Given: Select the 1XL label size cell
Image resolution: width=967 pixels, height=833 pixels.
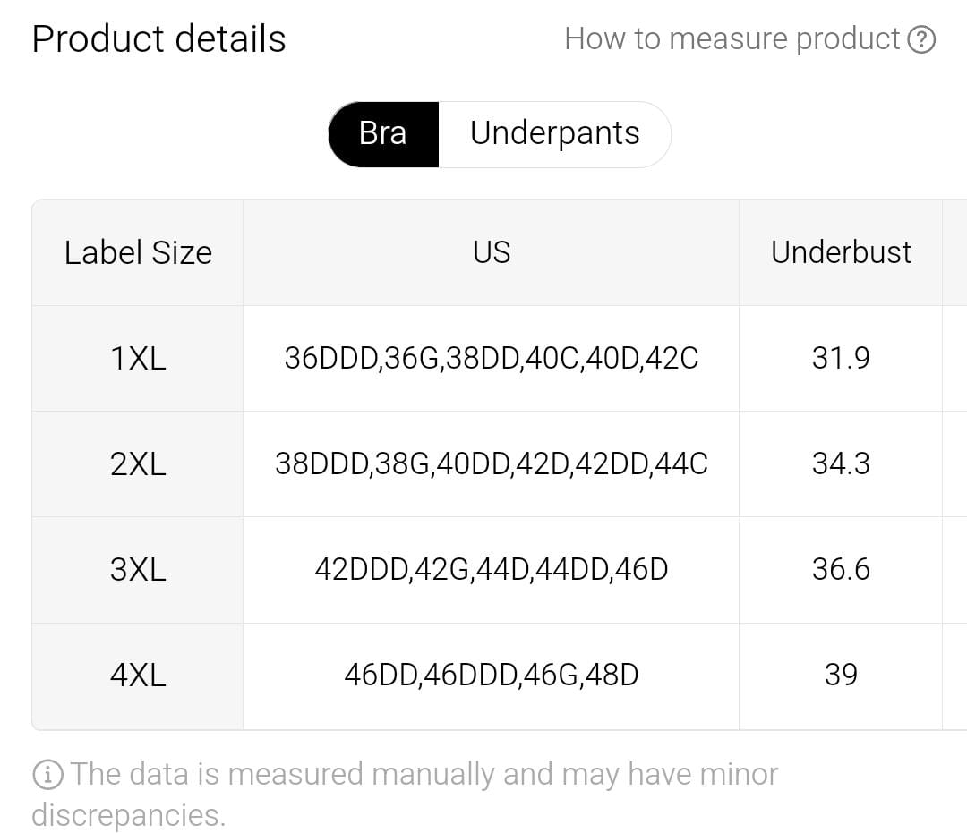Looking at the screenshot, I should (138, 359).
